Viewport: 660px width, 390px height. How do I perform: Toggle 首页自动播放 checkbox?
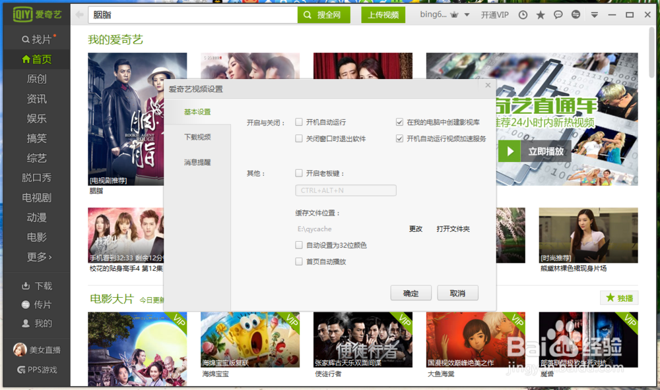click(299, 262)
